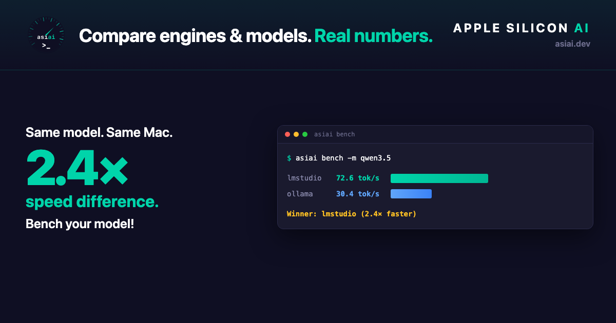Select the blue ollama speed bar
This screenshot has width=616, height=323.
411,194
